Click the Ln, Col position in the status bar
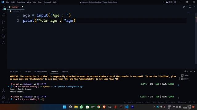The height and width of the screenshot is (110, 197). (128, 102)
